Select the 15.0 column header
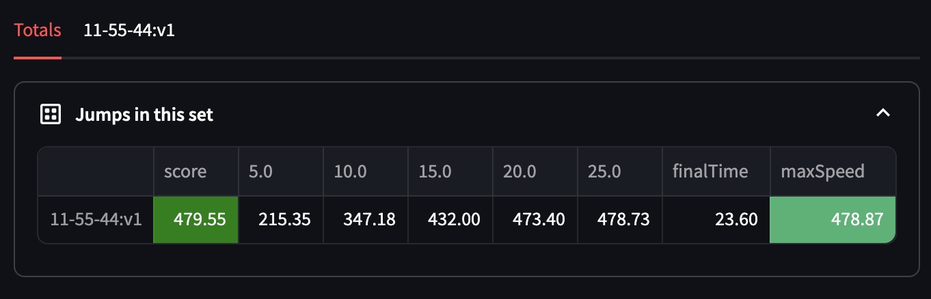The width and height of the screenshot is (931, 299). 450,171
